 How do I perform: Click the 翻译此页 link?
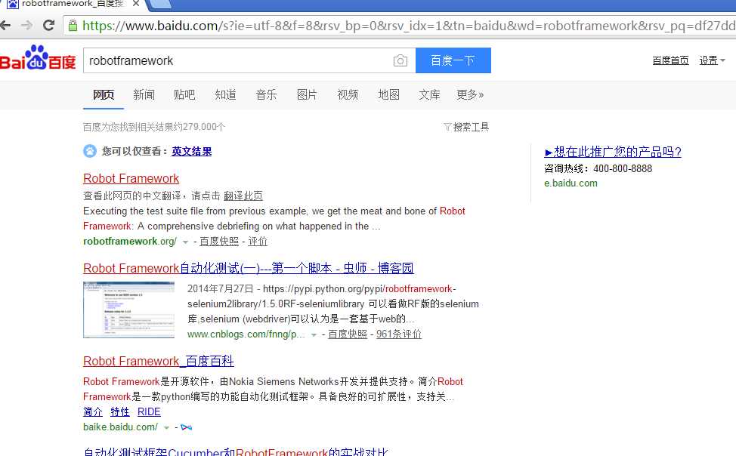243,196
